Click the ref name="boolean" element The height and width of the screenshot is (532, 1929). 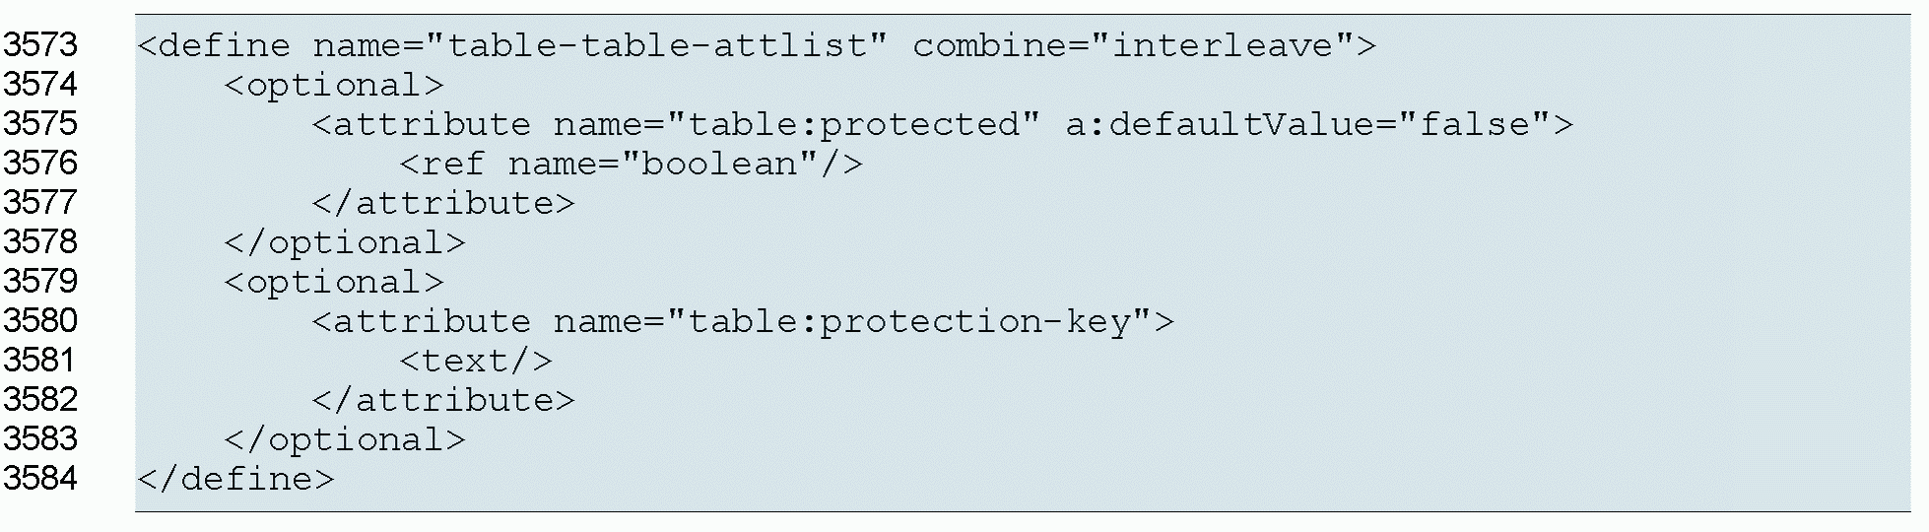pos(632,164)
